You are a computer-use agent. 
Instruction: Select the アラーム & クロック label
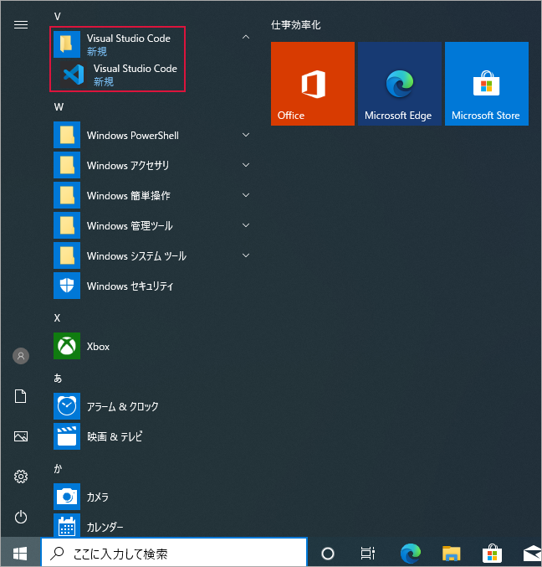pos(122,406)
